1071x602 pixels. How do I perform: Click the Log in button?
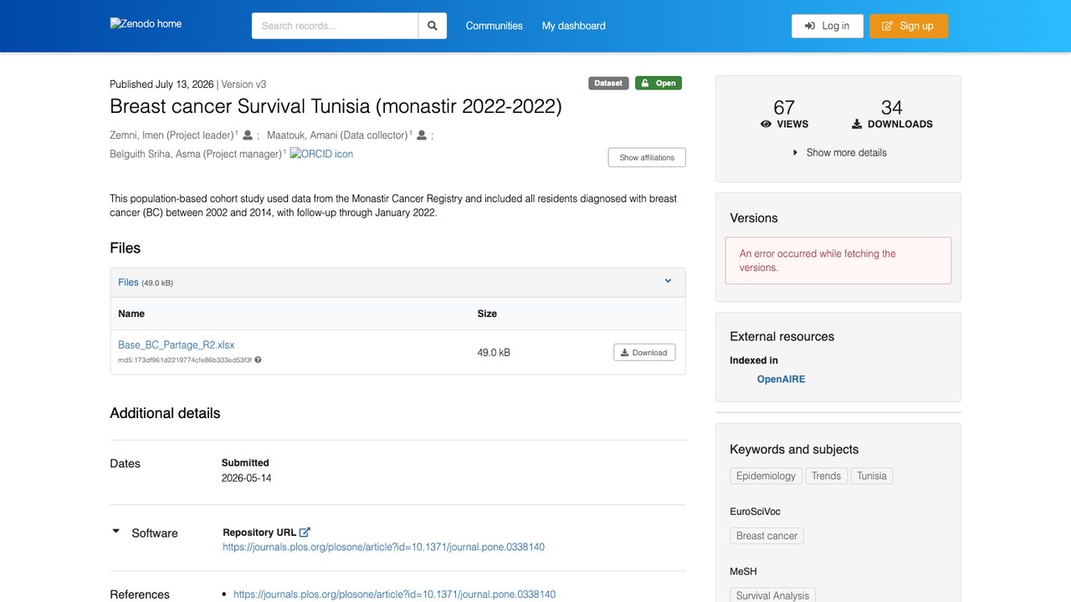click(828, 26)
